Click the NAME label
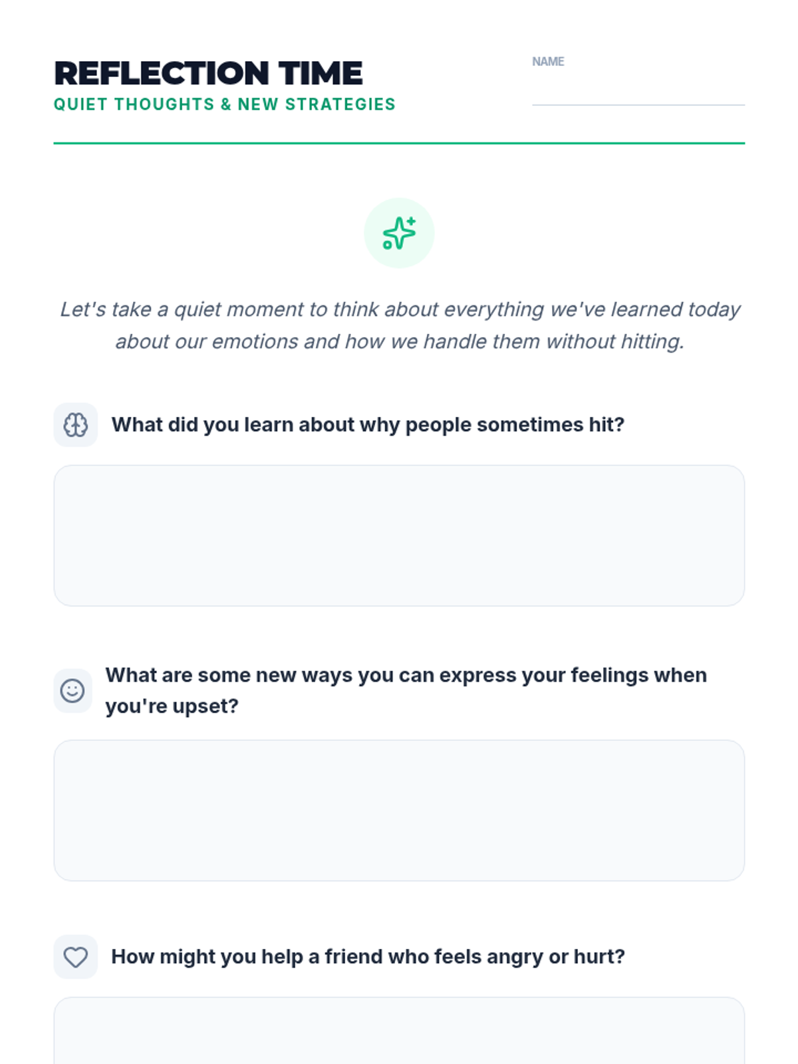 click(547, 62)
